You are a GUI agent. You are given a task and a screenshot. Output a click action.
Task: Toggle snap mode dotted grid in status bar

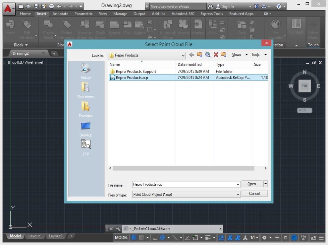[x=141, y=238]
